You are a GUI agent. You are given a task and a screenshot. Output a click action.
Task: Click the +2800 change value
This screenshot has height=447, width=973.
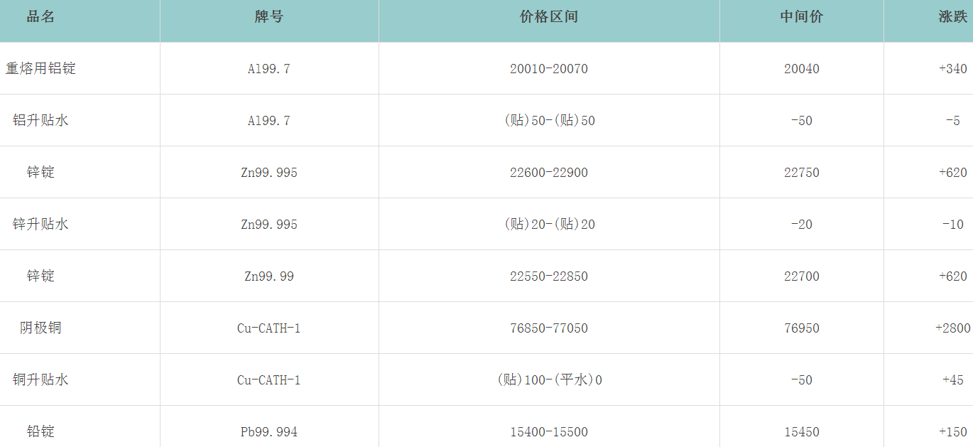point(952,328)
